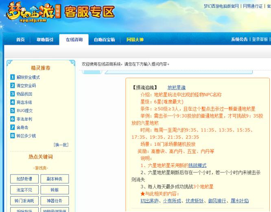Click the 奖励：高兽诀、高内丹 line
Viewport: 271px width, 212px height.
point(176,151)
